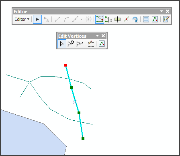Screen dimensions: 180x156
Task: Choose the Cut Polygons tool
Action: pyautogui.click(x=117, y=19)
